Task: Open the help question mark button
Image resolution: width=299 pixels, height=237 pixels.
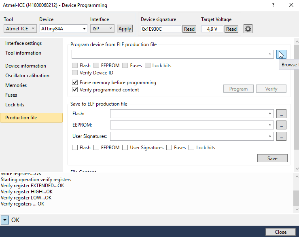Action: tap(273, 5)
